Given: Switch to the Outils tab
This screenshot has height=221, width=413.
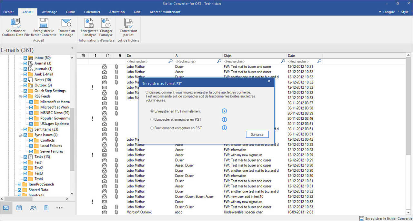Looking at the screenshot, I should pyautogui.click(x=70, y=12).
